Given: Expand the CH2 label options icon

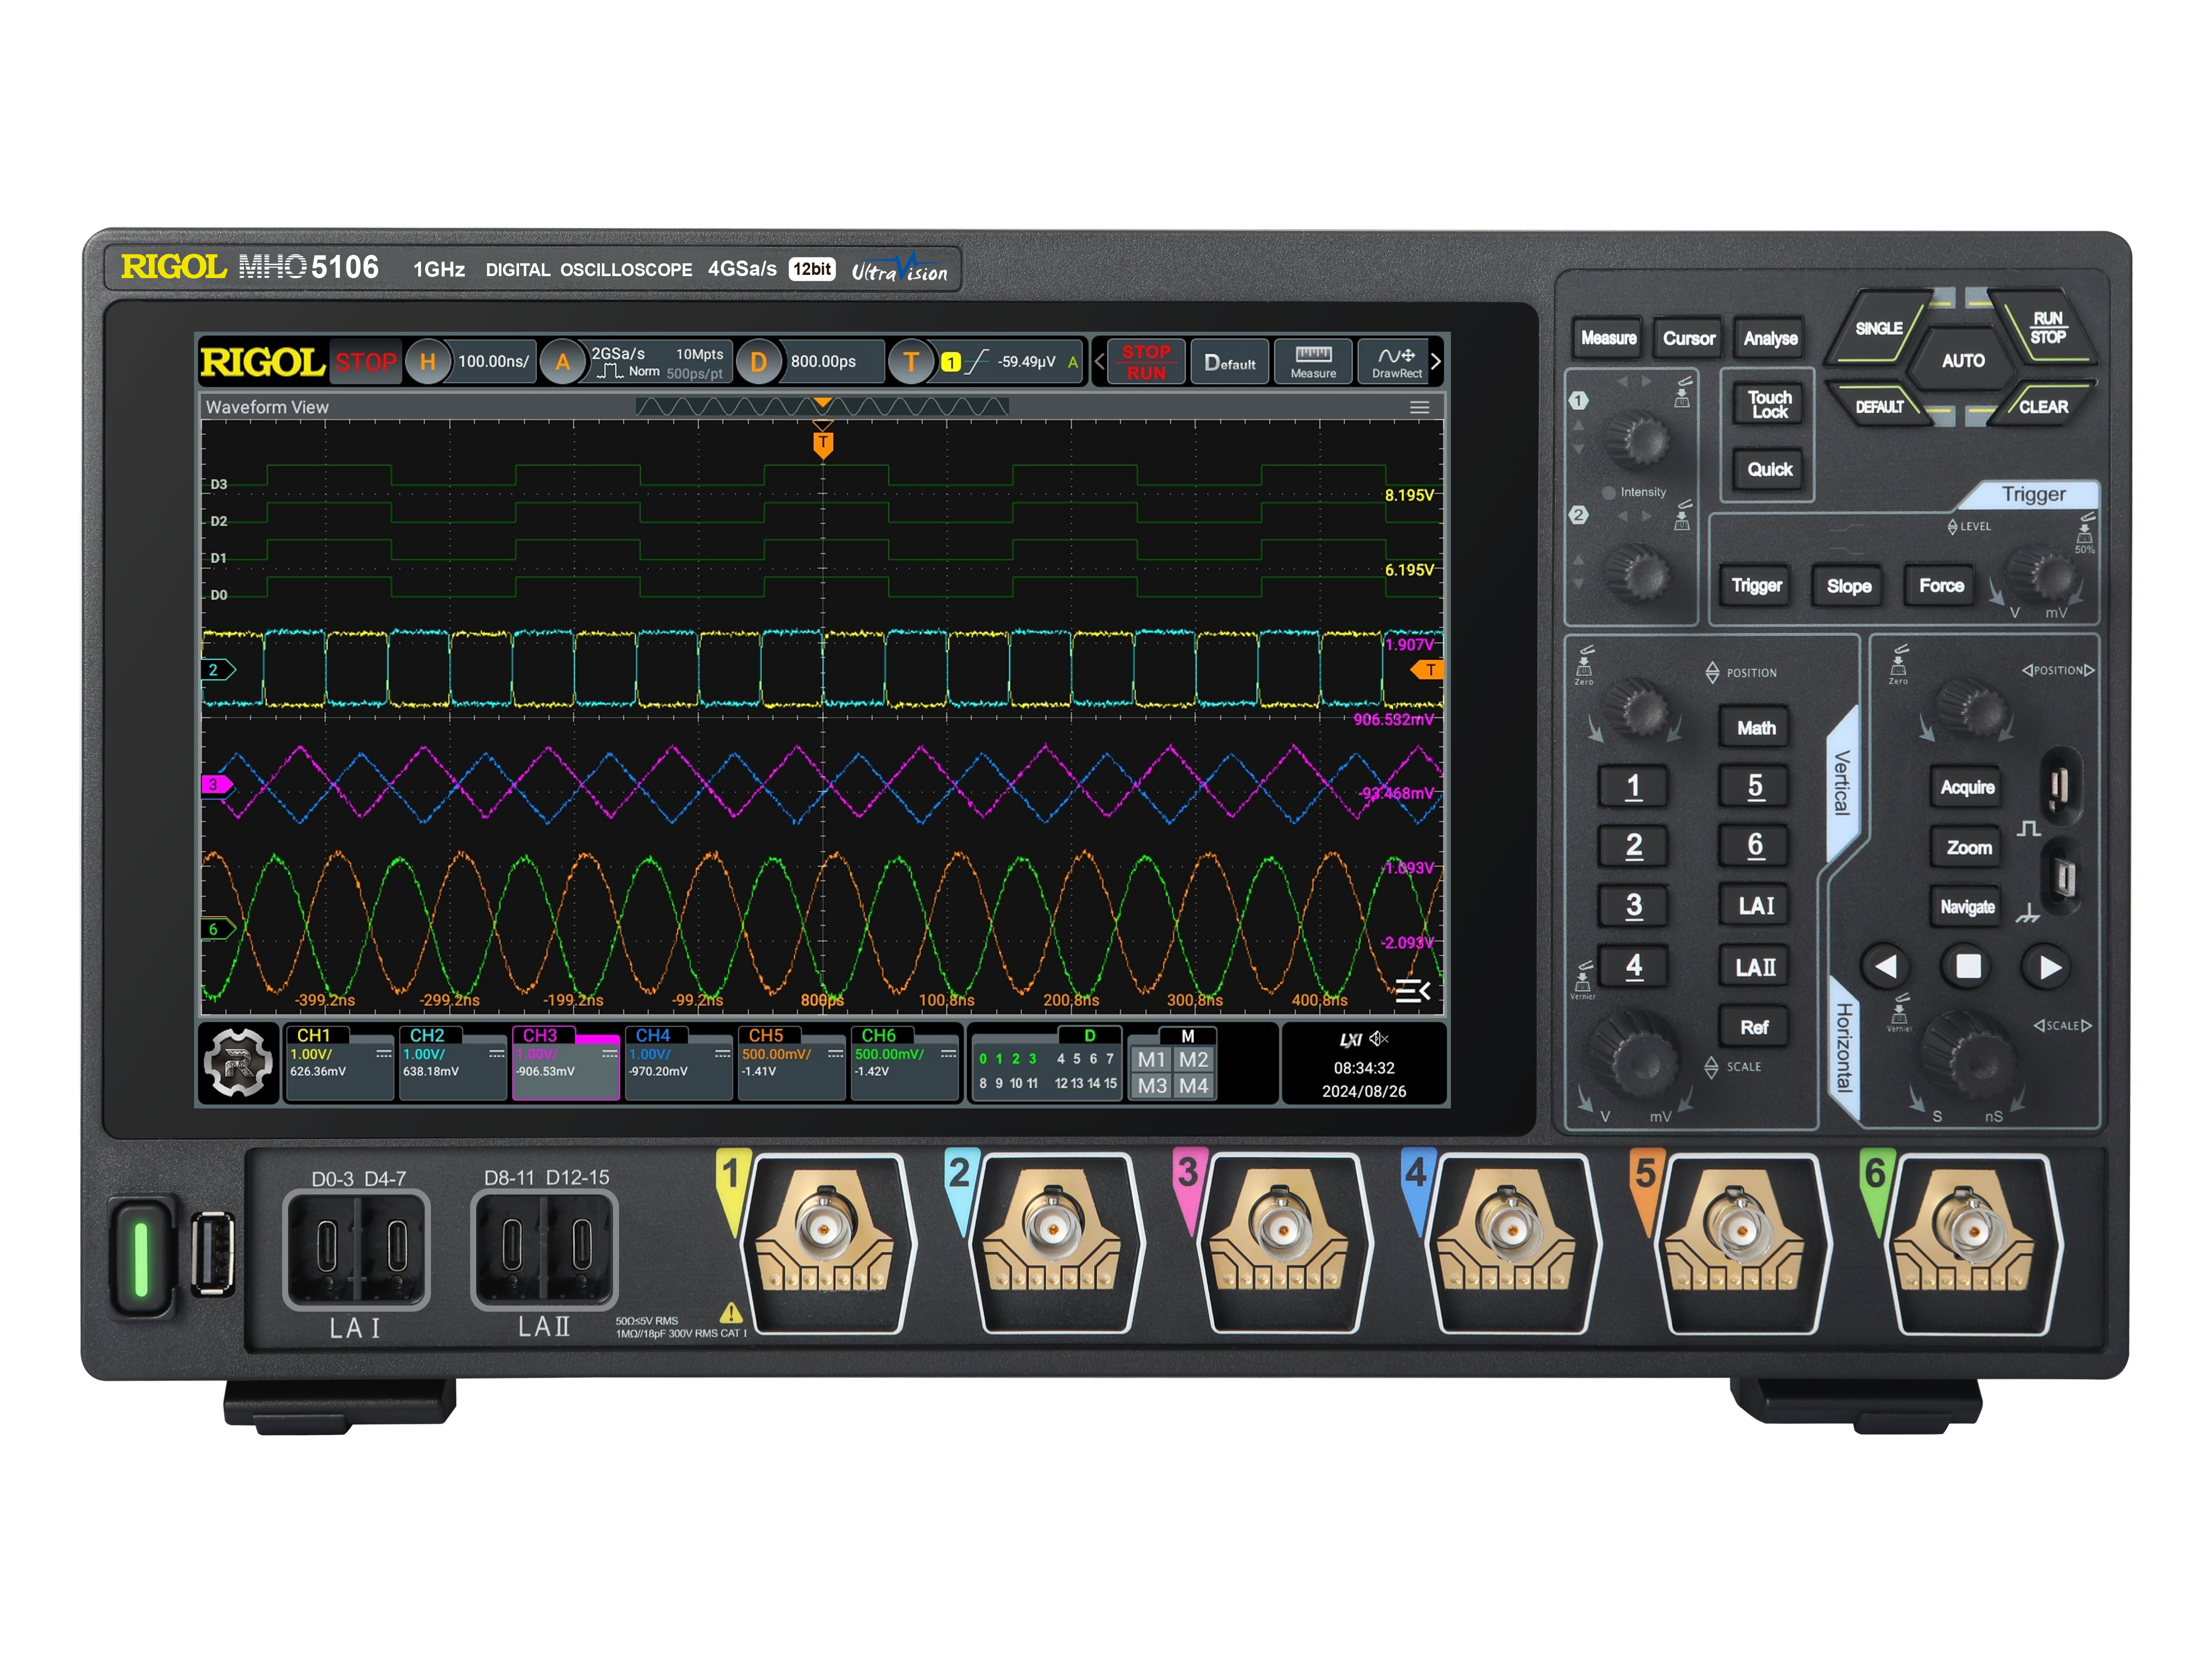Looking at the screenshot, I should point(496,1054).
